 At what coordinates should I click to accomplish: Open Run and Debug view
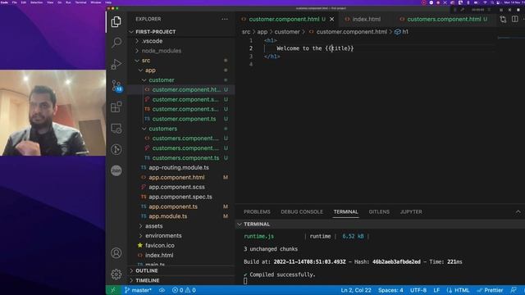(116, 64)
